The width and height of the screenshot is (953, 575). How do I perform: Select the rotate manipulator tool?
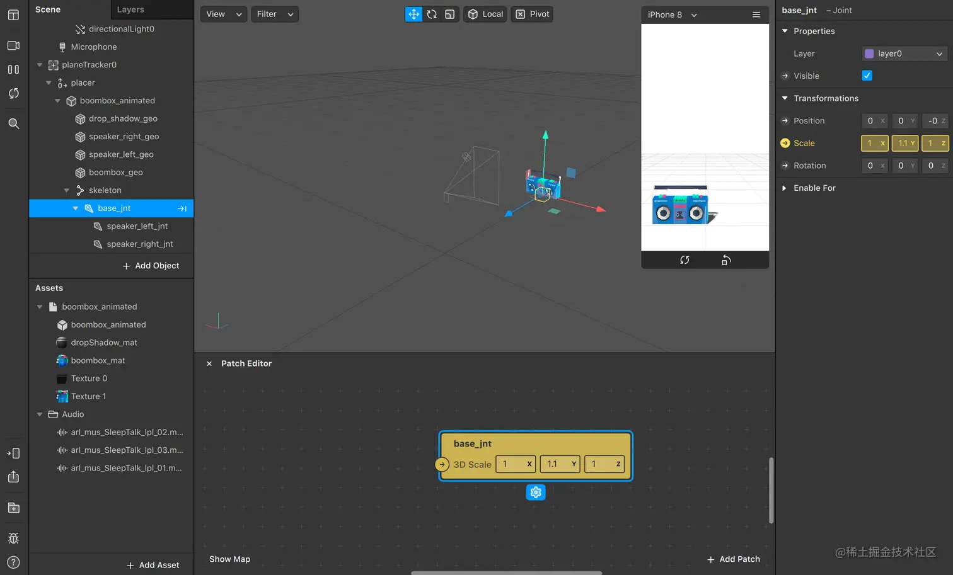[x=432, y=14]
